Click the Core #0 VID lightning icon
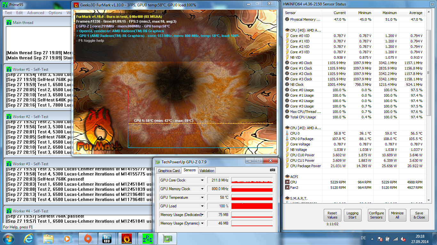Viewport: 437px width, 245px height. pos(287,36)
